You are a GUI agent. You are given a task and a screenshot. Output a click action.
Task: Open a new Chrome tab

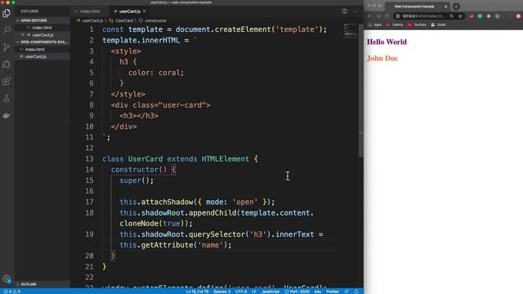pos(456,7)
